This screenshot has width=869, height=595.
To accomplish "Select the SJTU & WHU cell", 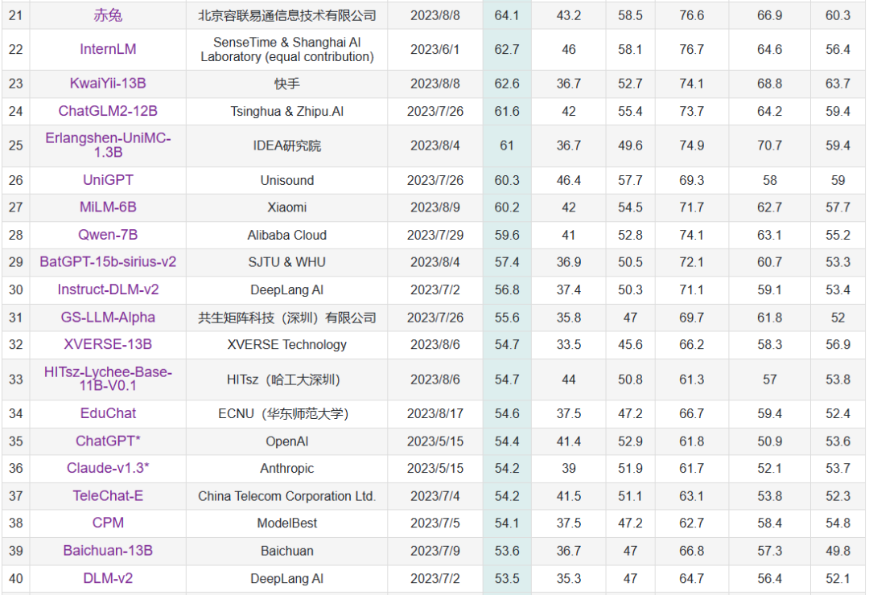I will pos(287,263).
